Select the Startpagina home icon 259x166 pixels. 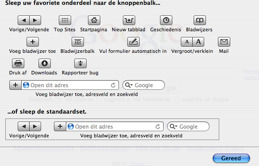[x=94, y=20]
